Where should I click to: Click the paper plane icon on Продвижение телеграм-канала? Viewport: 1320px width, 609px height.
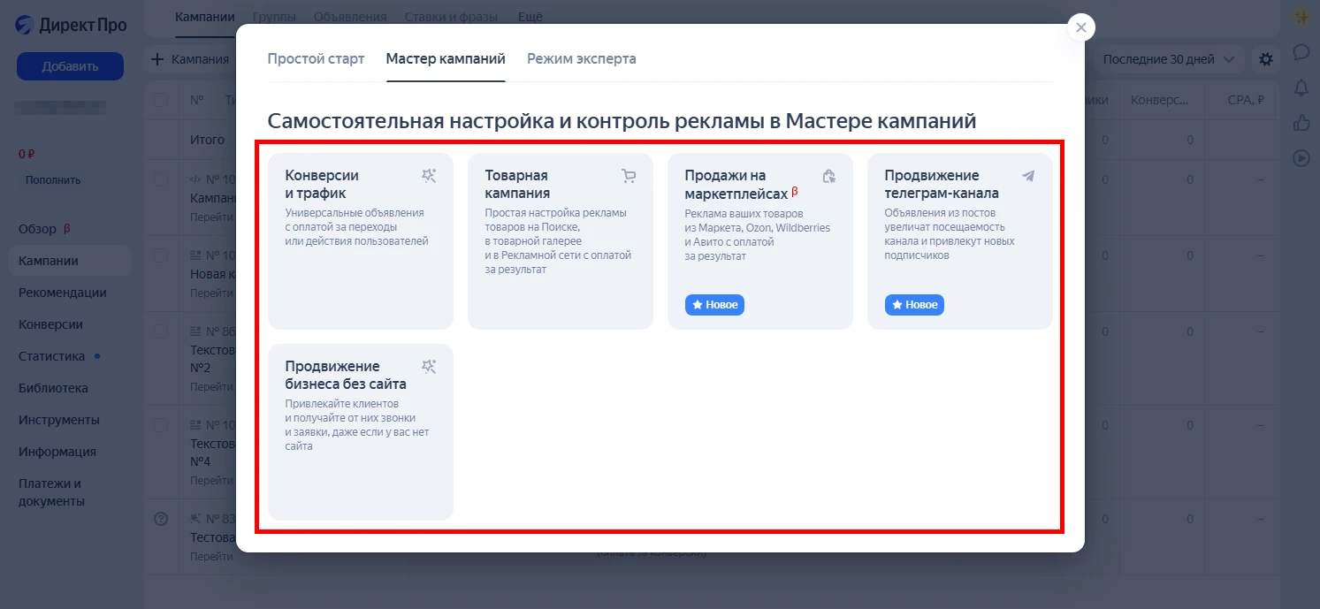point(1028,176)
